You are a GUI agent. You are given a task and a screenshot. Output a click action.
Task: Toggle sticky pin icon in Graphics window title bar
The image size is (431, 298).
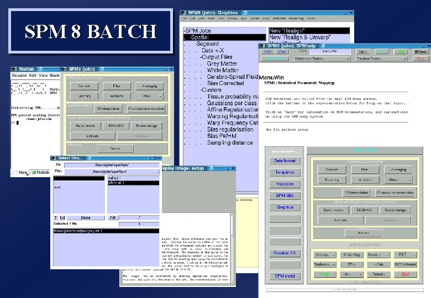(x=245, y=13)
